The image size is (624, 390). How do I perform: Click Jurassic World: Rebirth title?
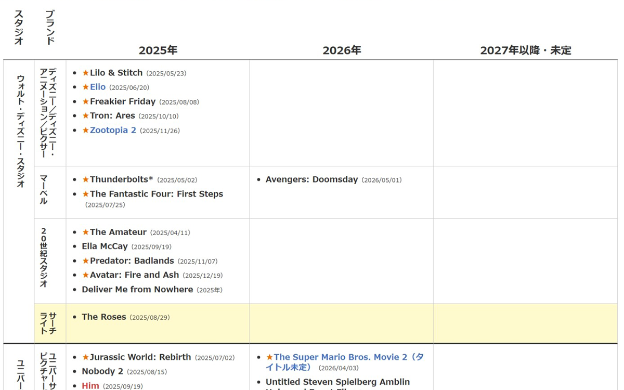click(140, 357)
